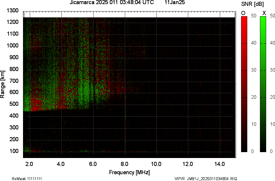Click the 1100 range tick label
This screenshot has height=181, width=275.
[12, 34]
